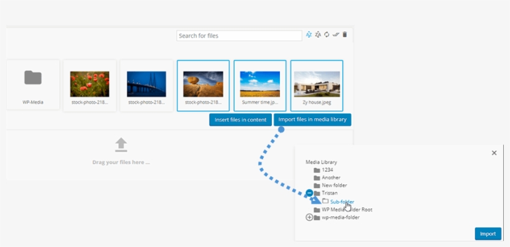Image resolution: width=510 pixels, height=247 pixels.
Task: Click the Zy house.jpeg filename
Action: click(317, 102)
